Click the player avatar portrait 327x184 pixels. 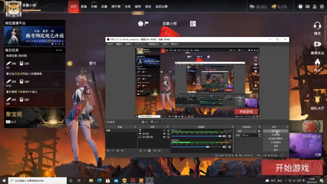coord(13,9)
